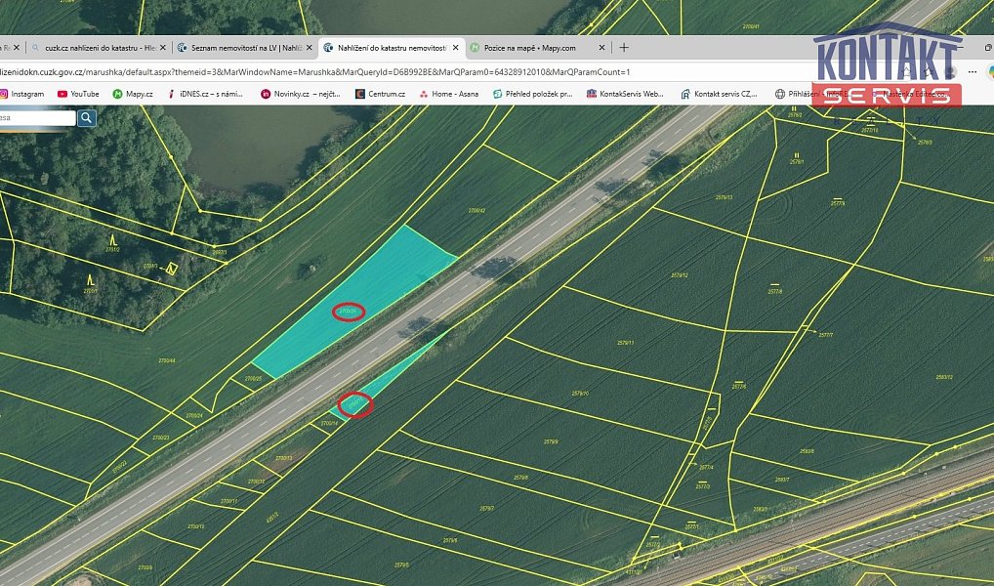Image resolution: width=994 pixels, height=586 pixels.
Task: Click parcel label 2700/12 on the map
Action: coord(256,481)
